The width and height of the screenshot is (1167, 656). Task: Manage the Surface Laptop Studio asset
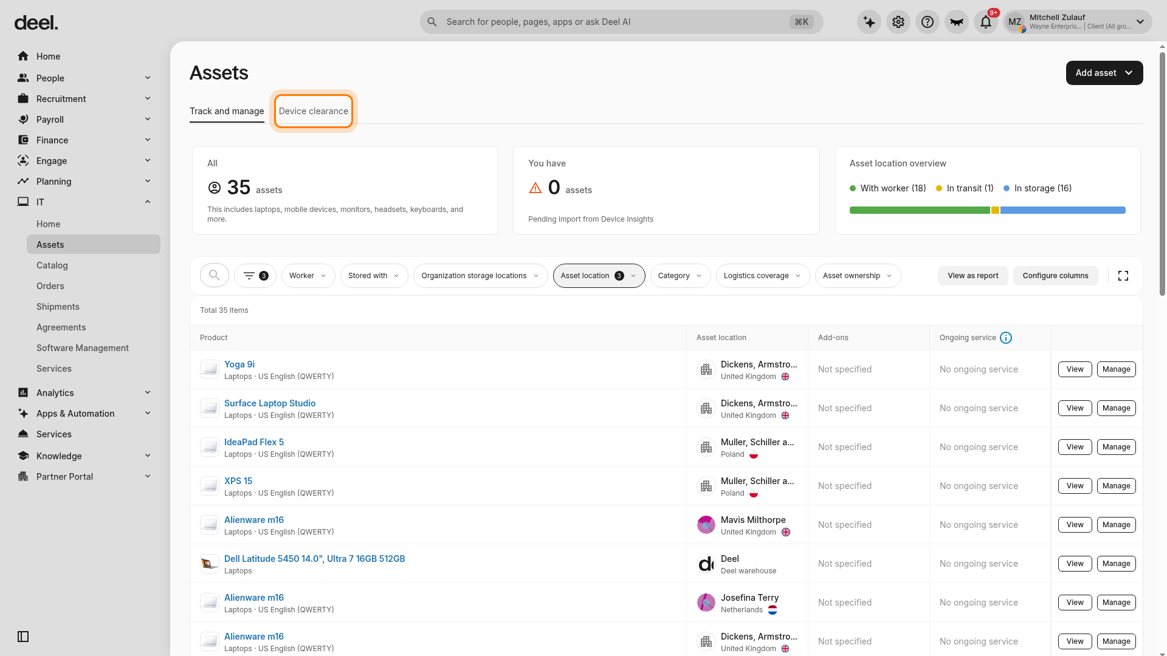1117,408
